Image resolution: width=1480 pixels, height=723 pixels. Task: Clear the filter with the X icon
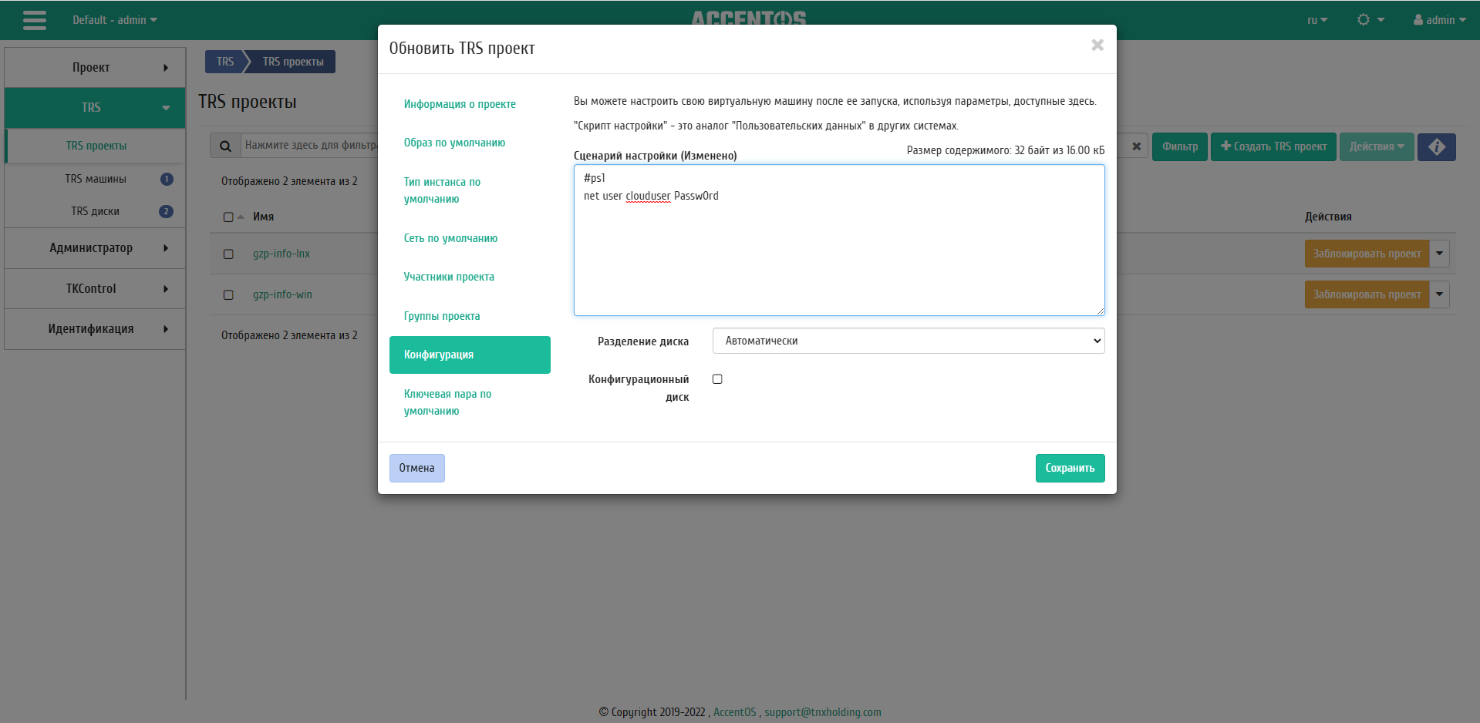(x=1136, y=146)
